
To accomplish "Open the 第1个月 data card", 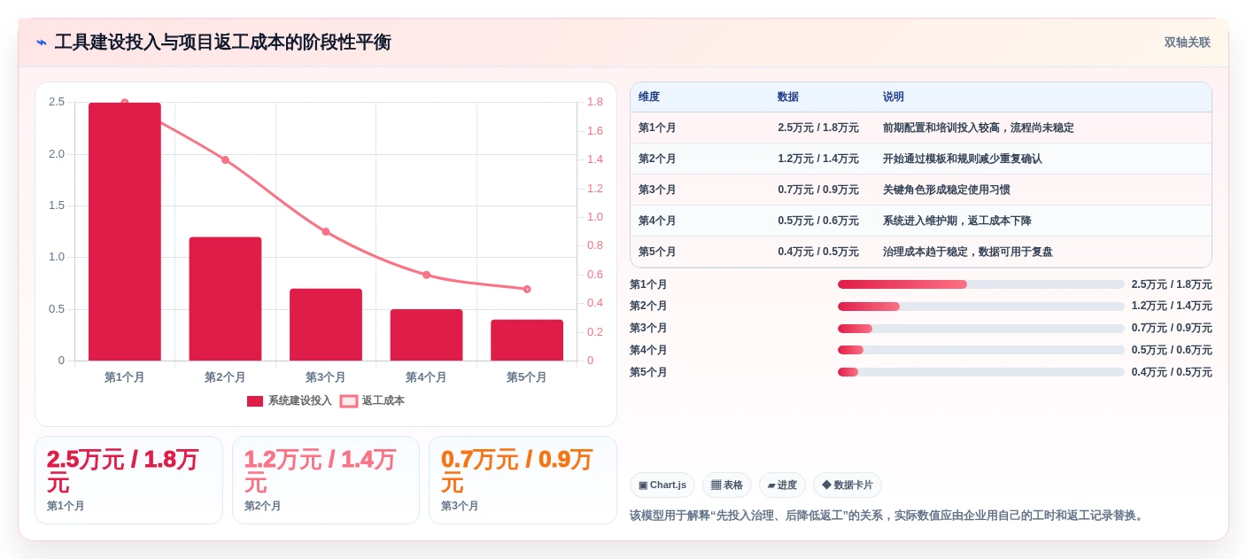I will [x=128, y=480].
